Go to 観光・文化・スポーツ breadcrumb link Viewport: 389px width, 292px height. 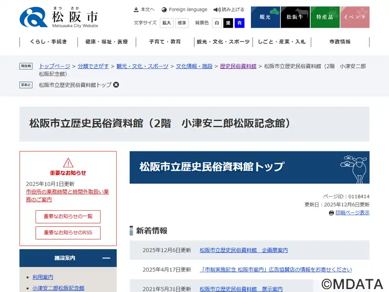pos(142,66)
